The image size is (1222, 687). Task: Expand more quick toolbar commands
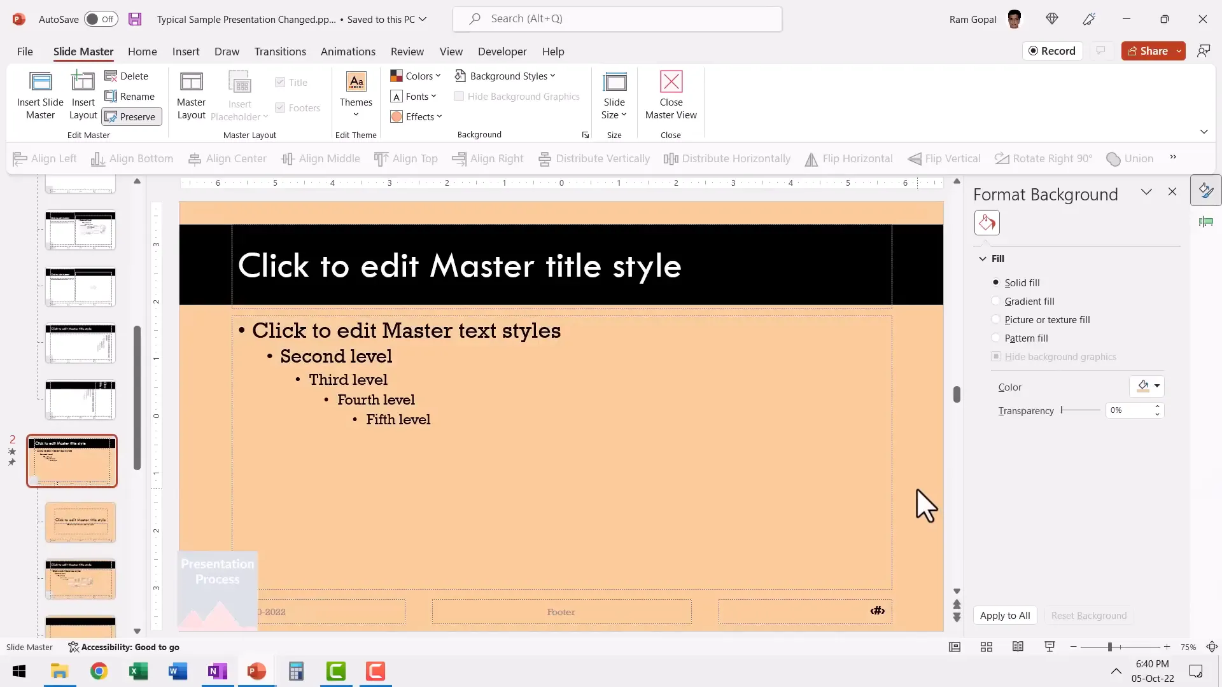coord(1173,157)
